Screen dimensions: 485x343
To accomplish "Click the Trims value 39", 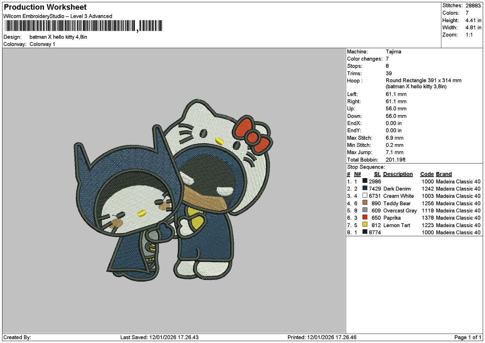I will pyautogui.click(x=389, y=73).
